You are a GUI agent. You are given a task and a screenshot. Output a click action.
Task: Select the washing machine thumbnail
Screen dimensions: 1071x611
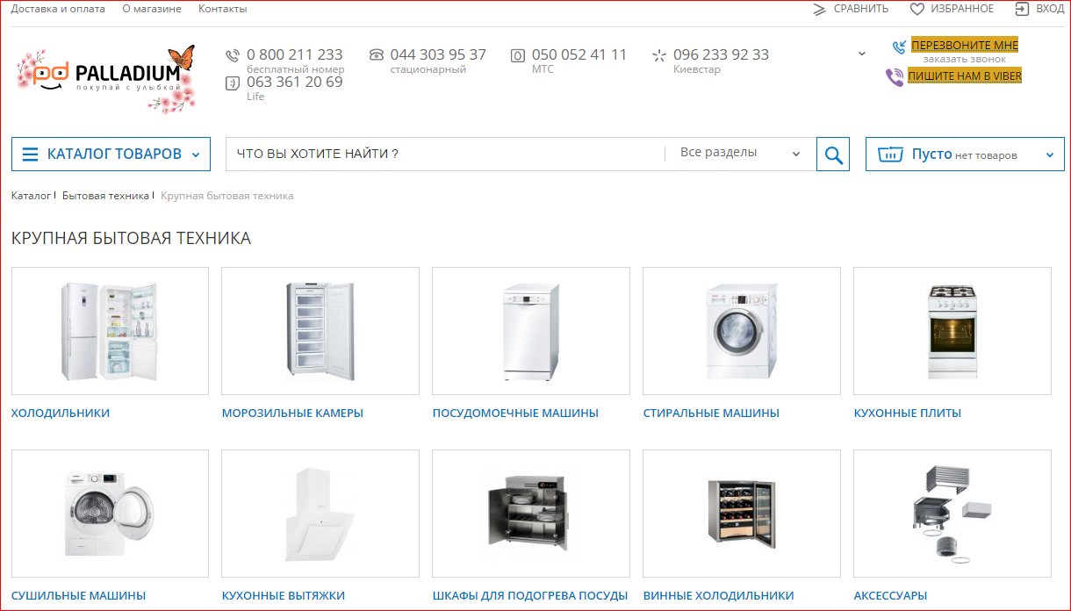pos(741,331)
